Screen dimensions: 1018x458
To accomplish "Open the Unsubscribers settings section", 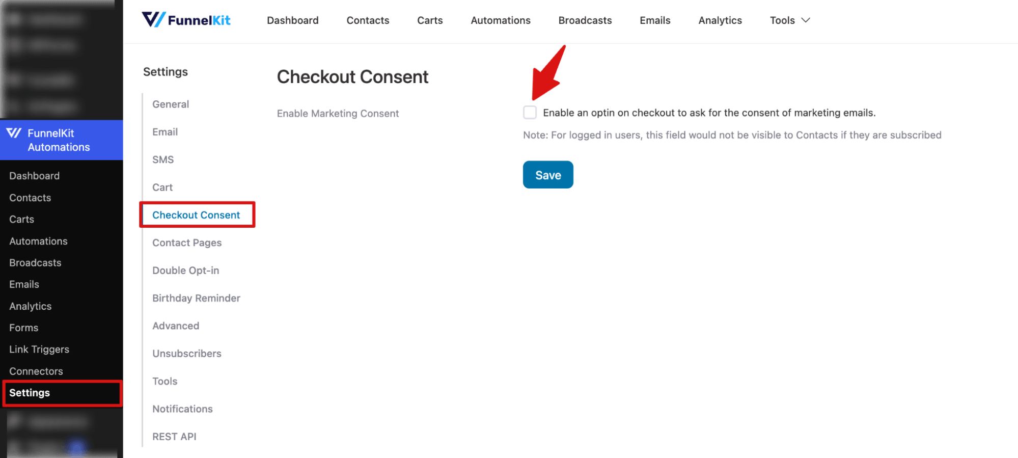I will pyautogui.click(x=186, y=353).
